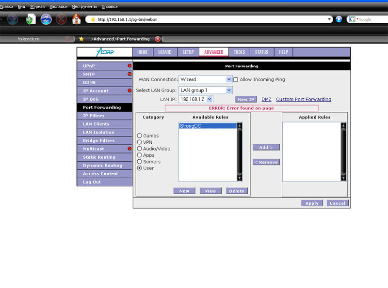Go to the browser home page icon

pyautogui.click(x=76, y=19)
